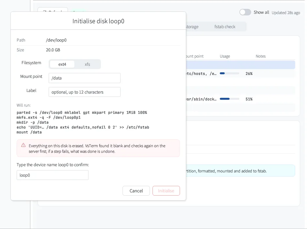Click the warning triangle icon in erase notice
This screenshot has height=229, width=307.
point(23,145)
